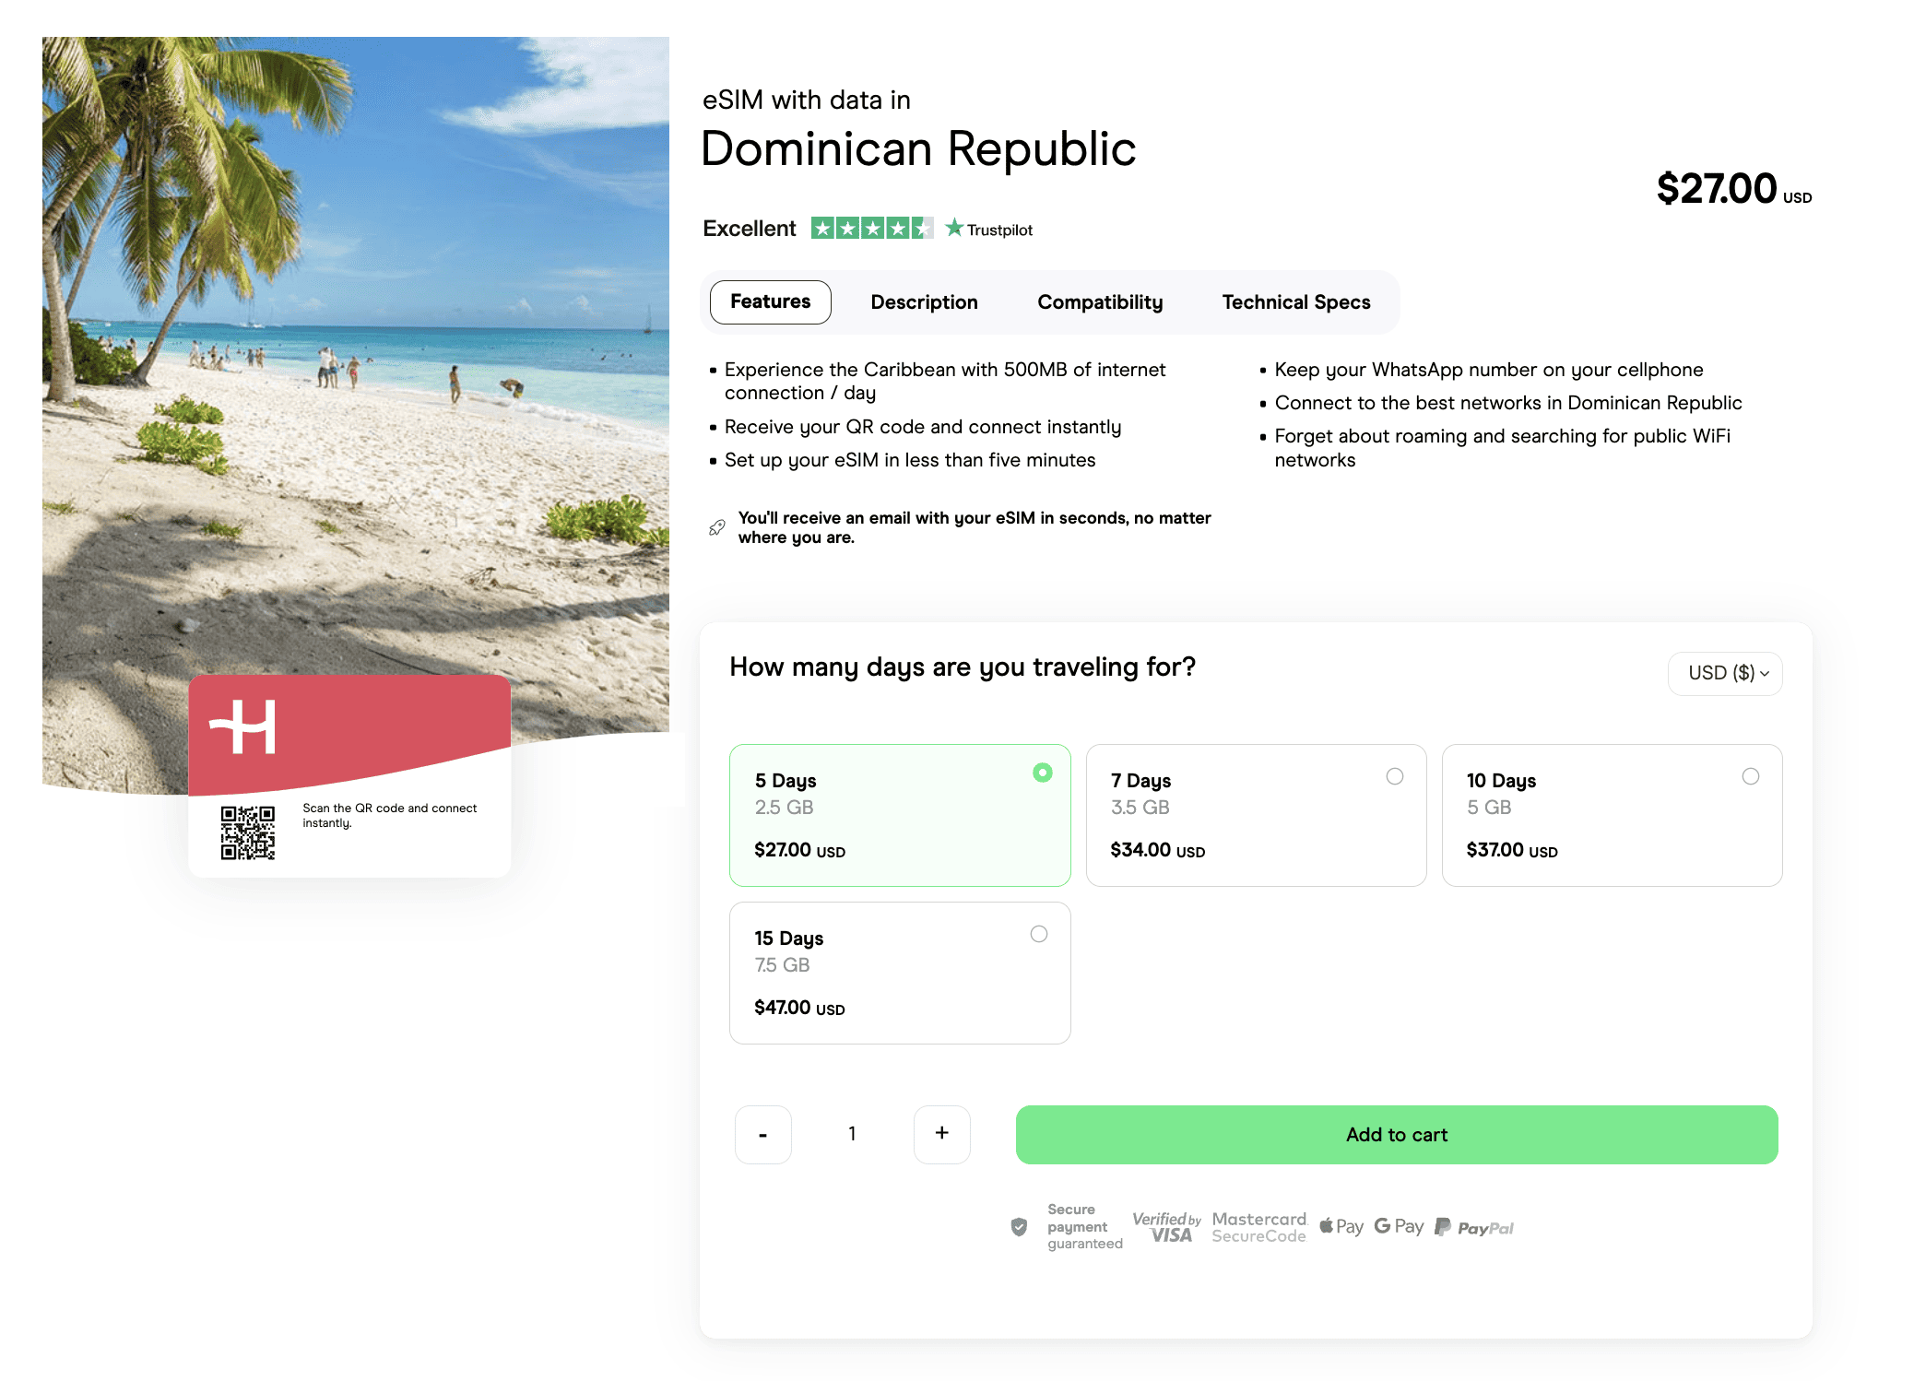Click the rocket icon beside email notice
Viewport: 1914px width, 1381px height.
716,527
